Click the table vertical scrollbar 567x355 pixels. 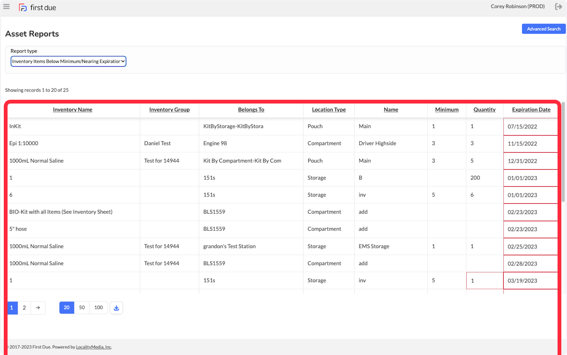click(563, 151)
